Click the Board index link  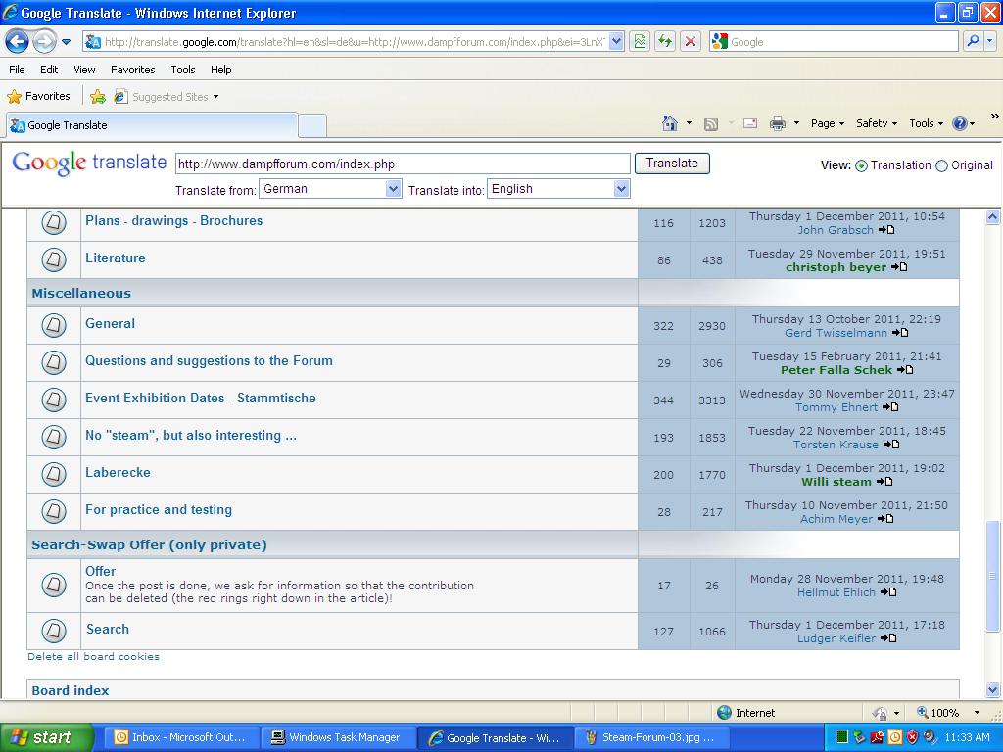(71, 690)
